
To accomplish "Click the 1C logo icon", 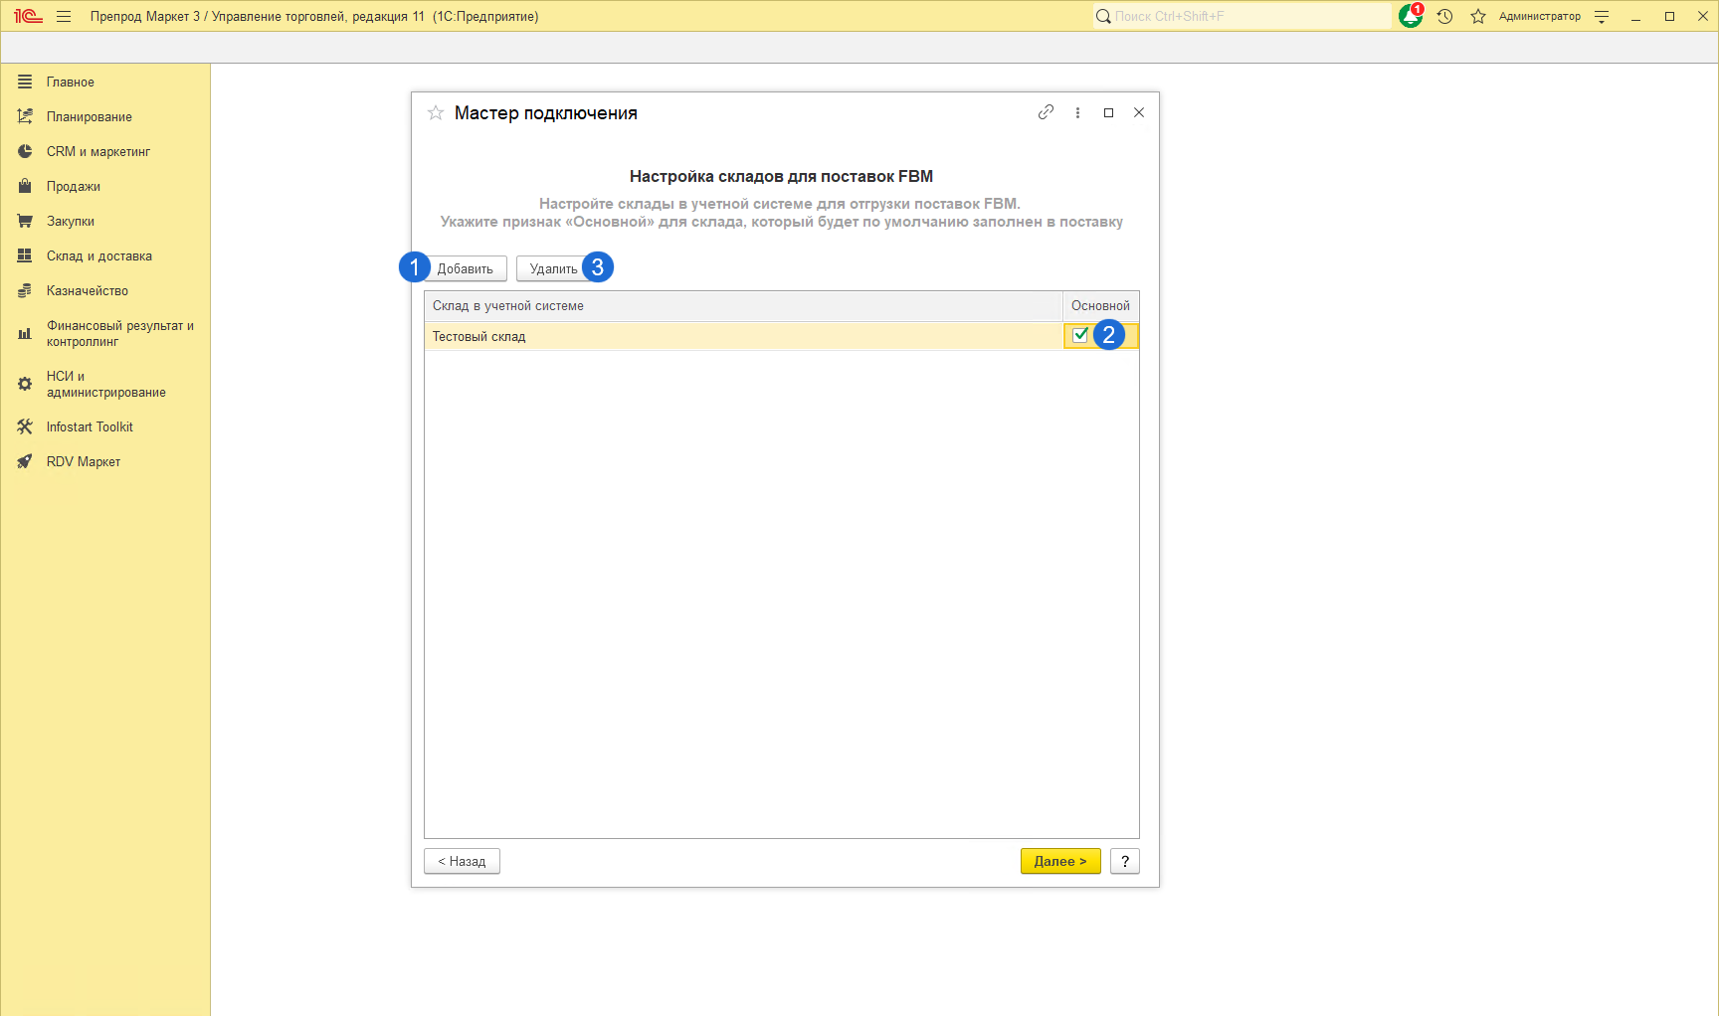I will click(28, 16).
